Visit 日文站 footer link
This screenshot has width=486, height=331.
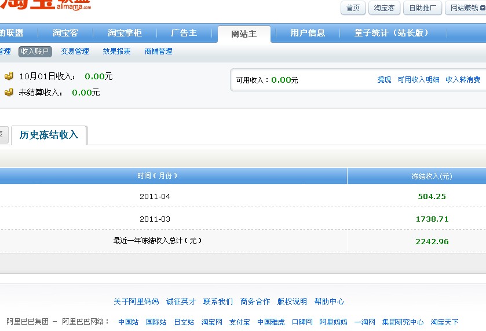[x=184, y=322]
